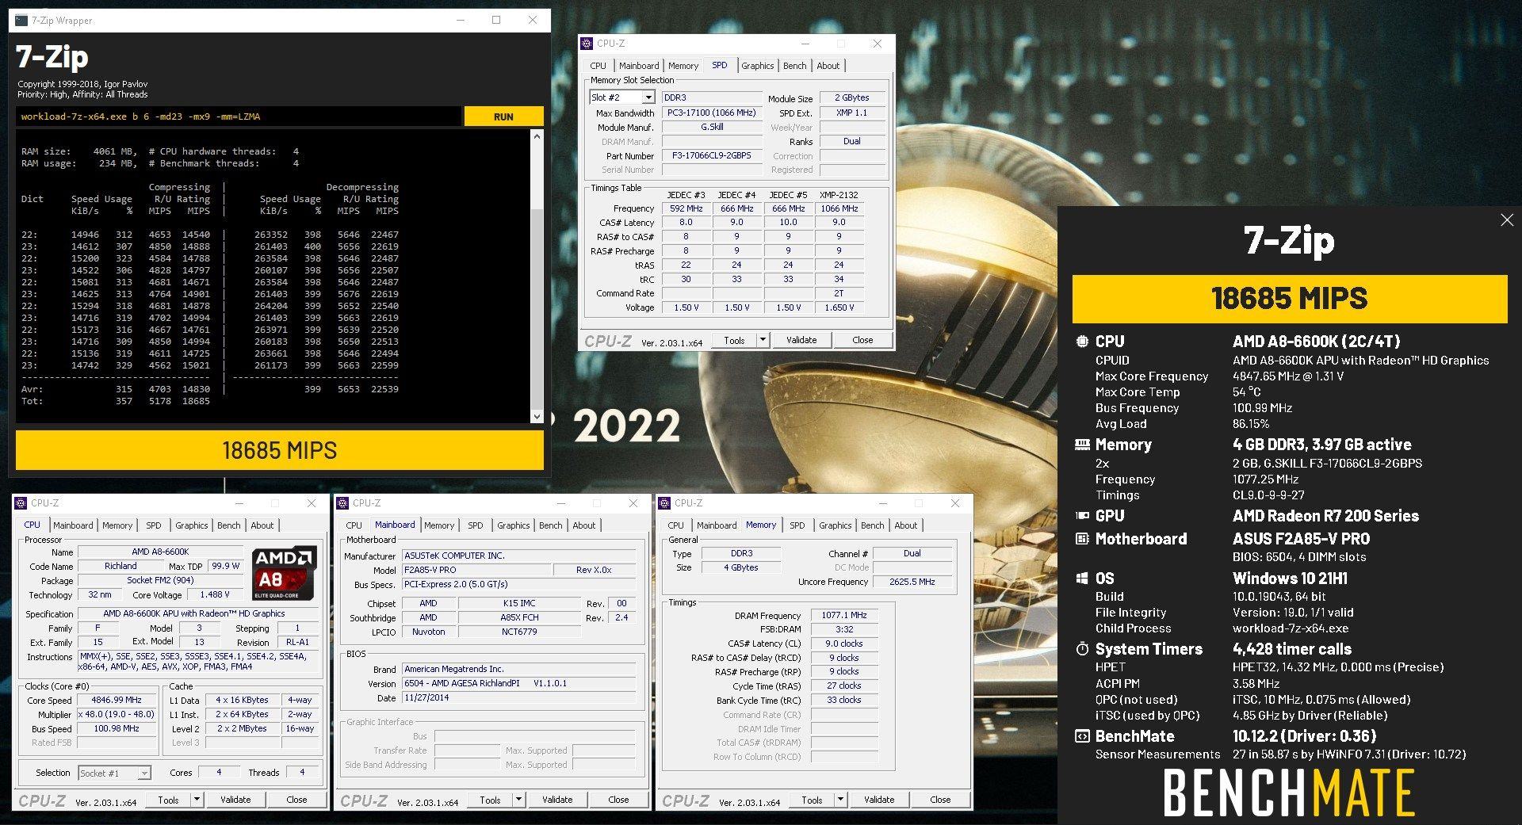This screenshot has width=1522, height=825.
Task: Click Module Manuf. G.Skill field
Action: pos(711,128)
